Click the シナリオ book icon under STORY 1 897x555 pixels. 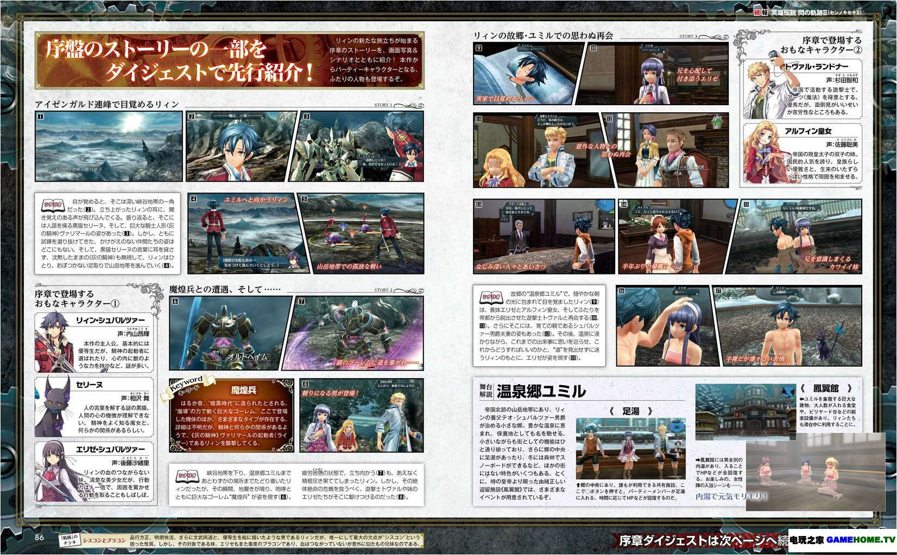[x=53, y=206]
